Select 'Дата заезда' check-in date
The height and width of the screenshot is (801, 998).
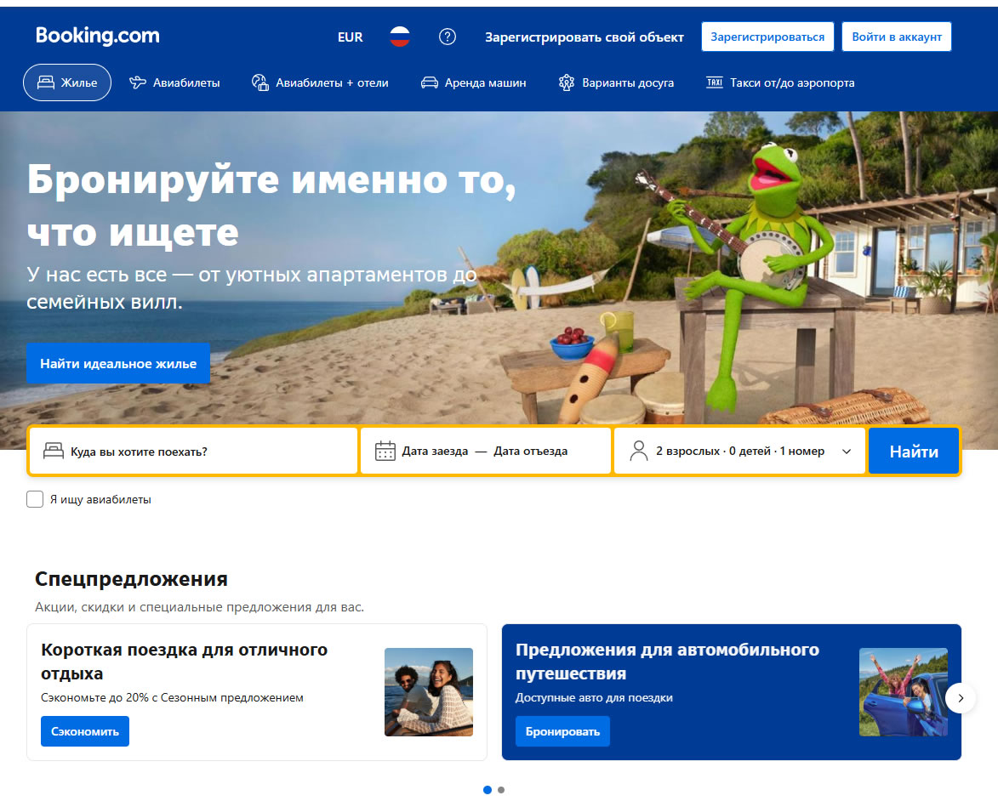point(435,451)
